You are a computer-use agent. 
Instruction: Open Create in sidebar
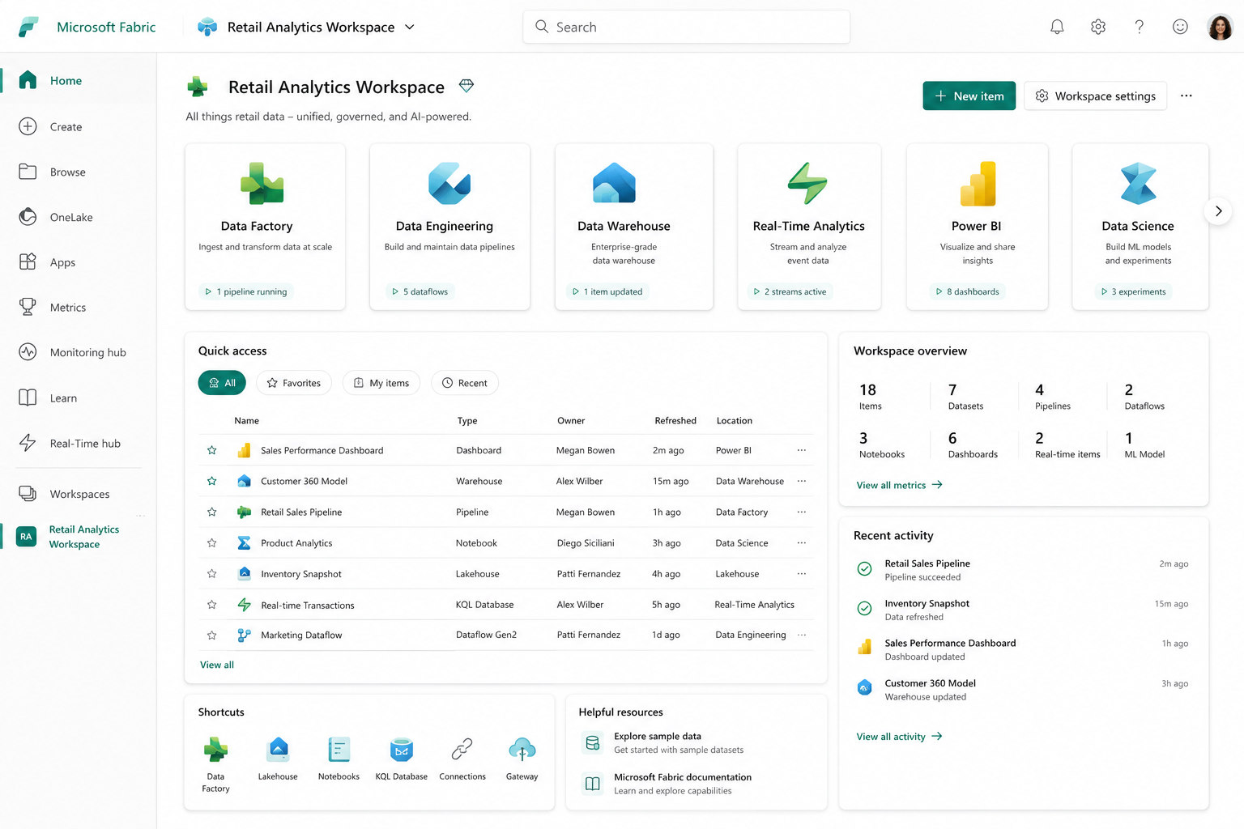pos(78,126)
